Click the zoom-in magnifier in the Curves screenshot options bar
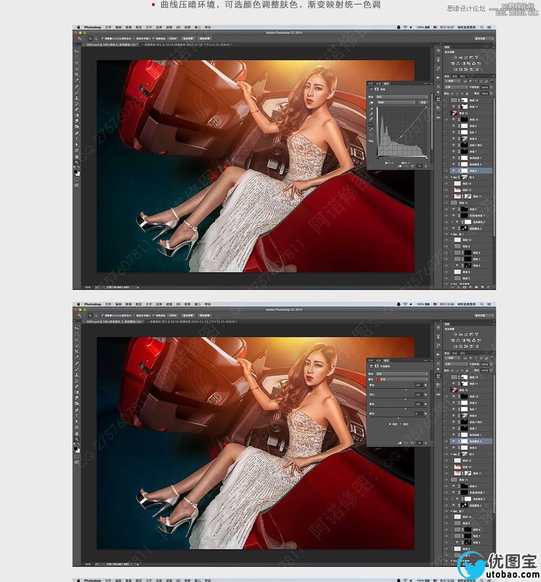 (x=90, y=38)
